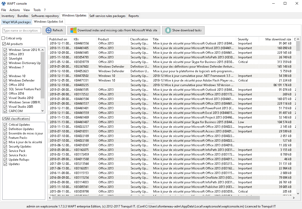Select the KB4470502 Windows 10 row
This screenshot has width=302, height=209.
(171, 76)
